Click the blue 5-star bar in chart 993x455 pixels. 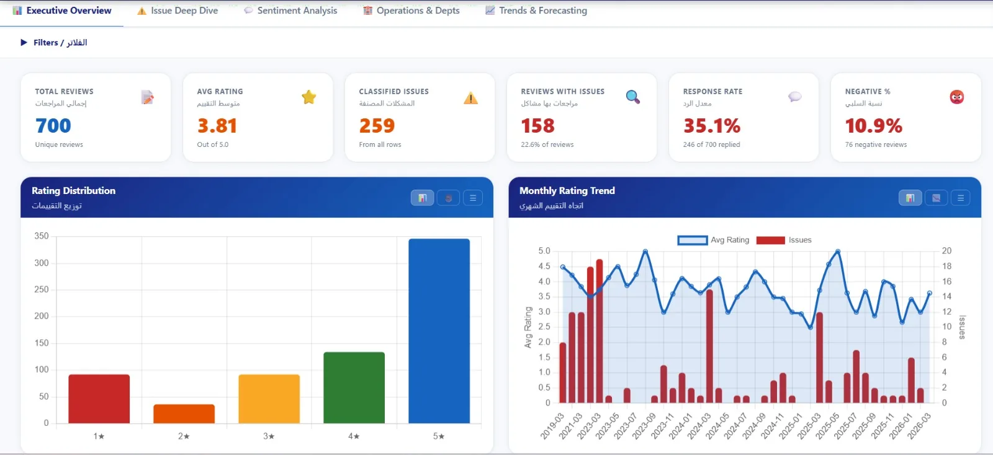click(x=439, y=331)
